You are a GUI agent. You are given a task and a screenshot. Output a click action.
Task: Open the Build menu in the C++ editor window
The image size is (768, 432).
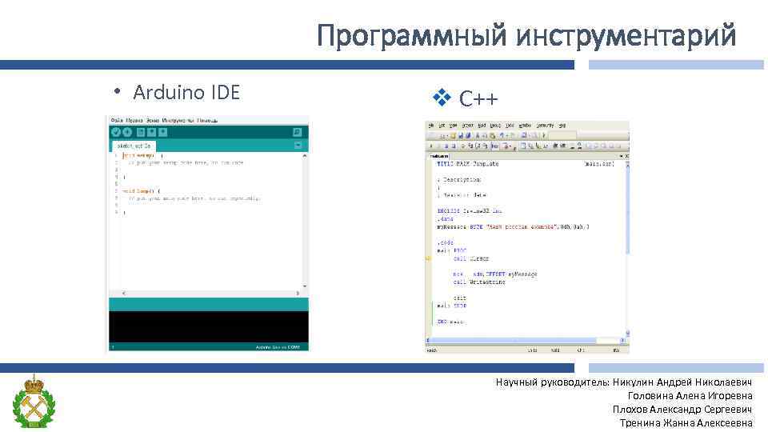[482, 126]
